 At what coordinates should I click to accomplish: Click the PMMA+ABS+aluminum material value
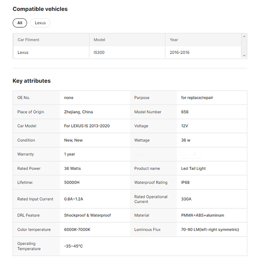pyautogui.click(x=202, y=215)
